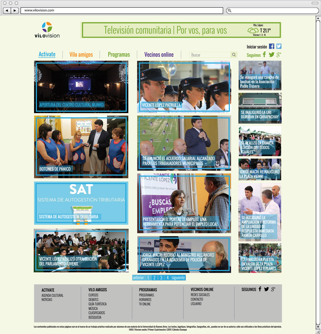Open the Programas navigation tab

119,55
